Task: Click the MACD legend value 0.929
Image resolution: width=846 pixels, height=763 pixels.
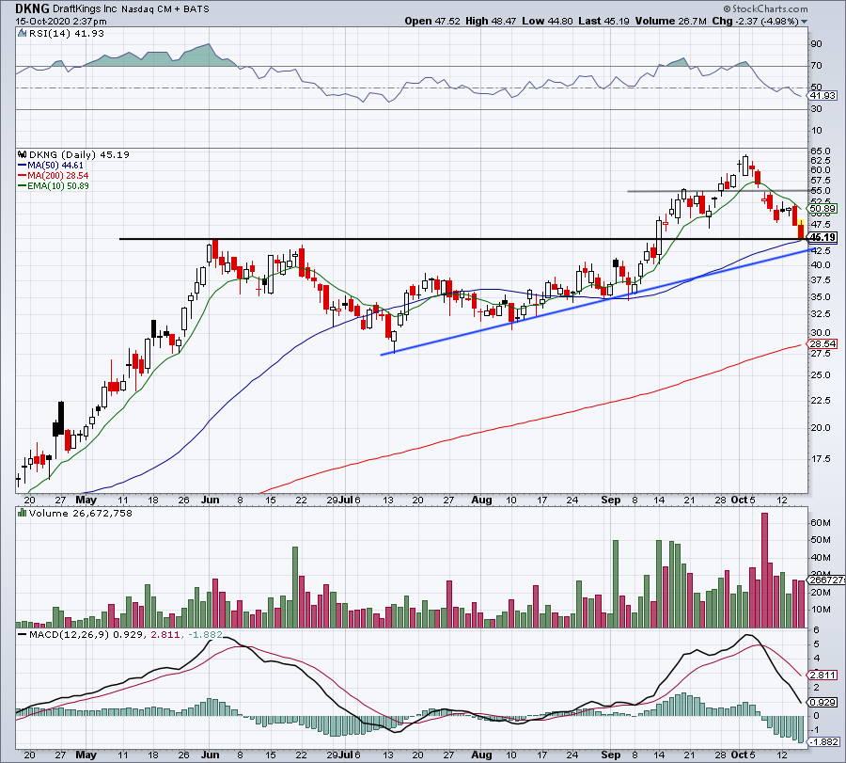Action: point(128,634)
